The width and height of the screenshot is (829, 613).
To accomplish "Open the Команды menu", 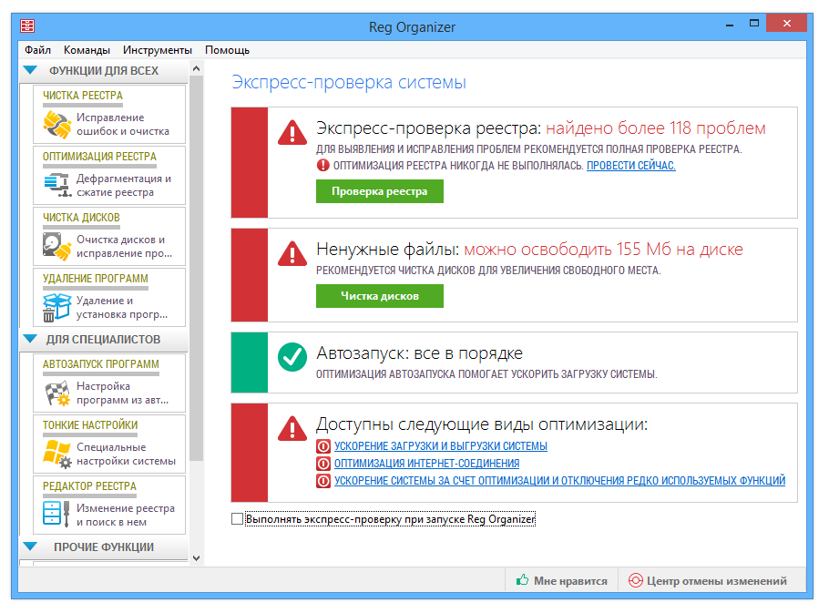I will [x=87, y=50].
